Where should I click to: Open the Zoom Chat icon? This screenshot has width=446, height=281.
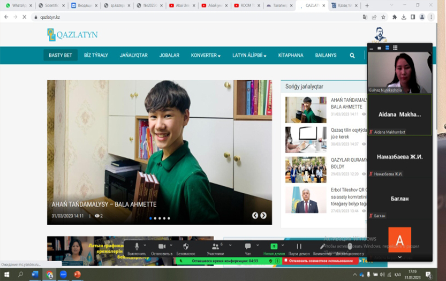click(x=248, y=246)
